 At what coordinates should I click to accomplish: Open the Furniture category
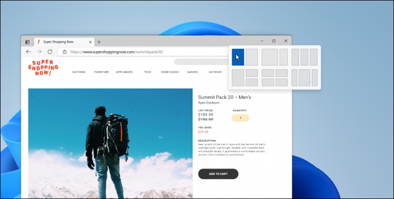click(x=102, y=72)
